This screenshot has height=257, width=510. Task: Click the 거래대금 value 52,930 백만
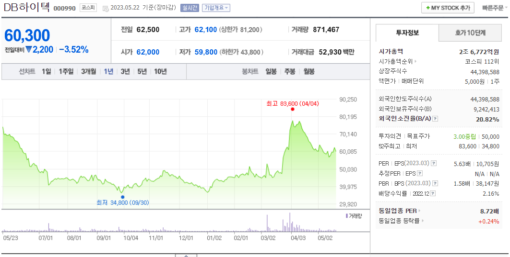(x=337, y=52)
